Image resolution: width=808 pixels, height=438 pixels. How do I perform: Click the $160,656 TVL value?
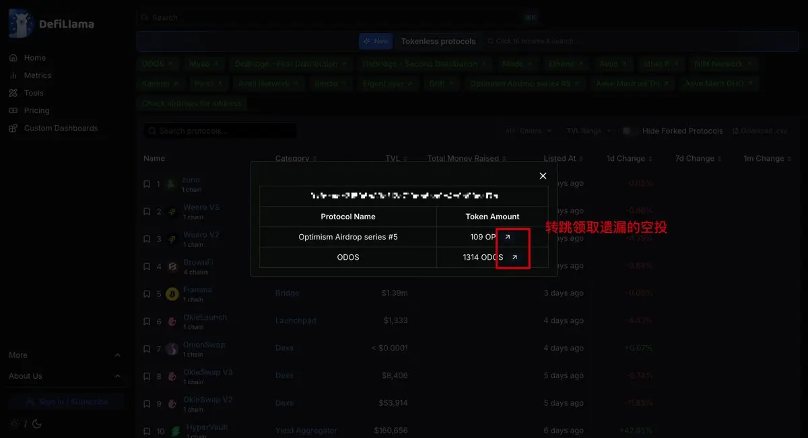coord(391,431)
